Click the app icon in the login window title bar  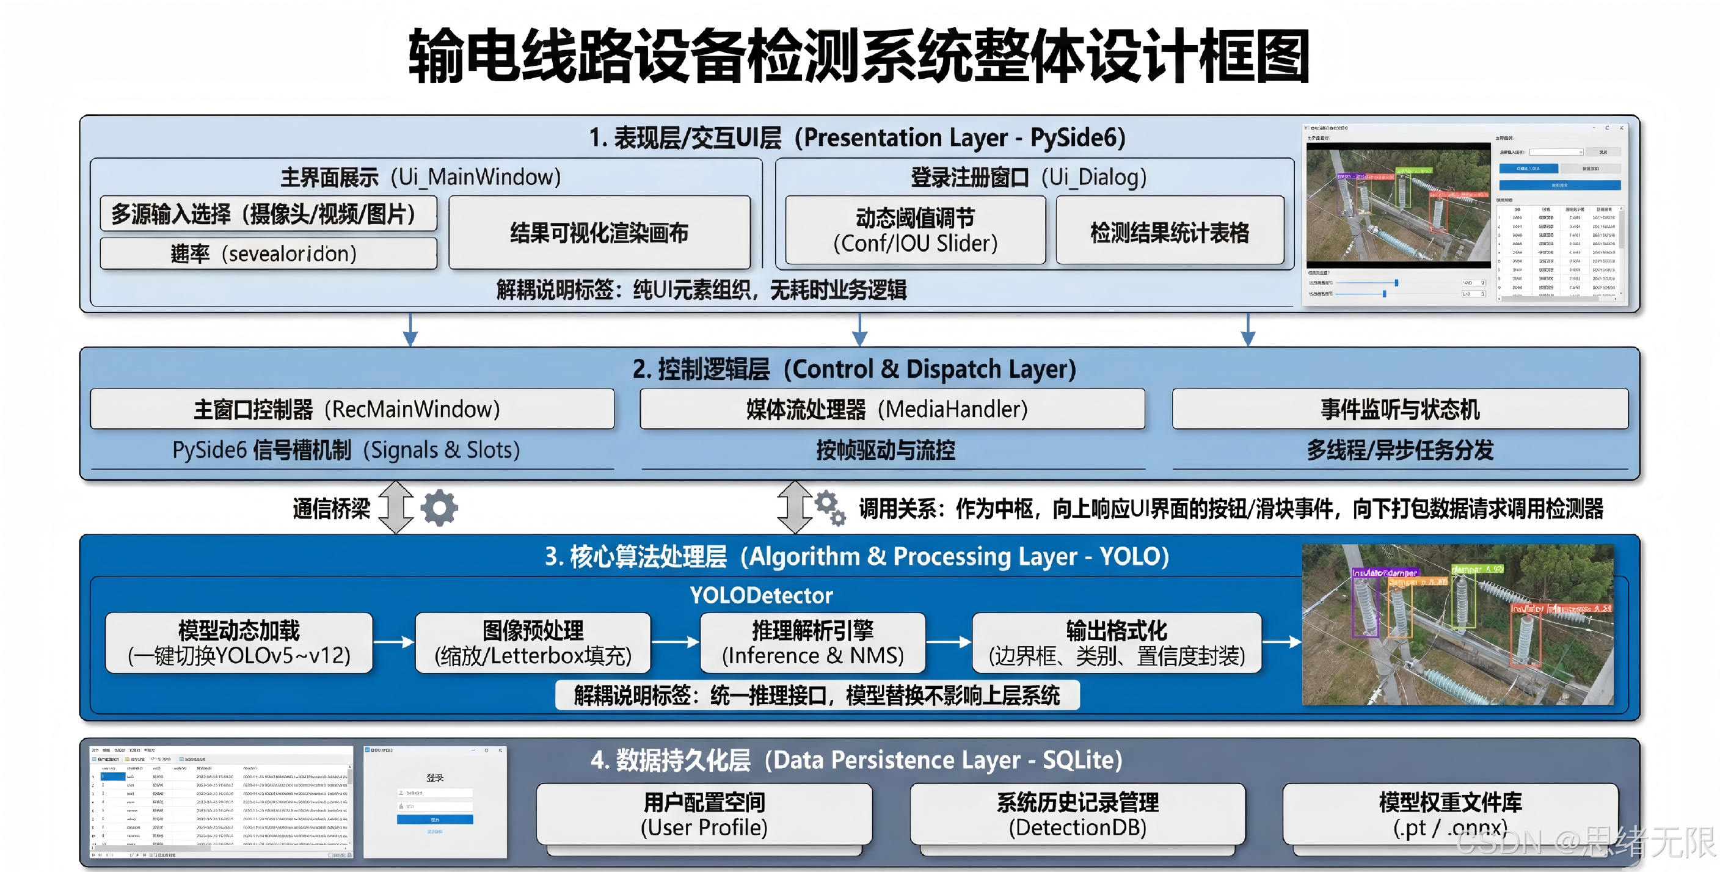pyautogui.click(x=367, y=750)
